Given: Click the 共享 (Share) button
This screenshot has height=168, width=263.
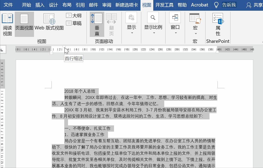Looking at the screenshot, I should 258,5.
